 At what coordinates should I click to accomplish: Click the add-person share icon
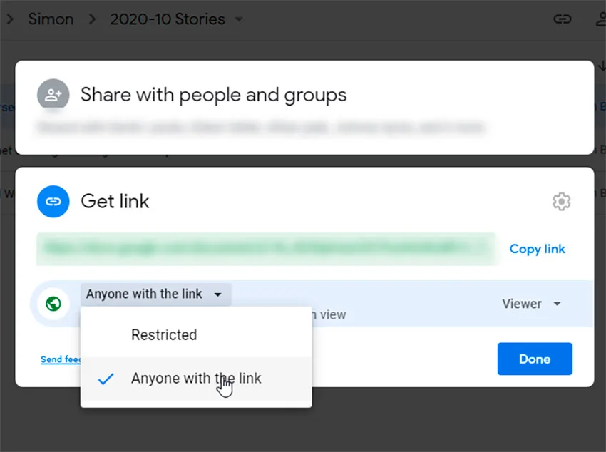(x=53, y=95)
